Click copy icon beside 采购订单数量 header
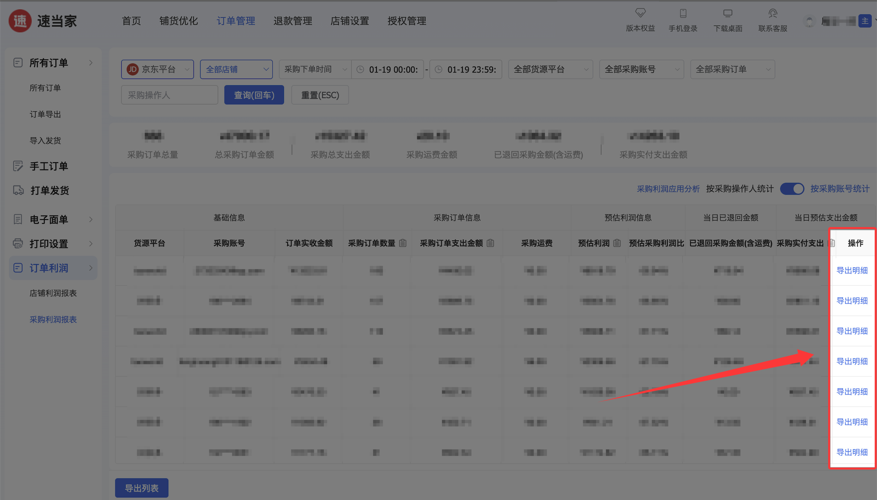This screenshot has width=877, height=500. click(x=403, y=243)
